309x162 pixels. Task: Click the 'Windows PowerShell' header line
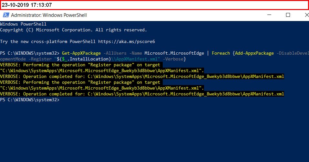click(x=23, y=24)
